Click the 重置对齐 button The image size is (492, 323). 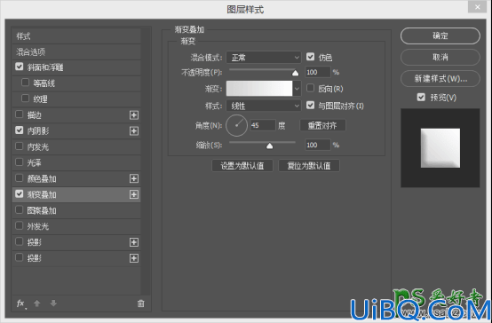322,125
